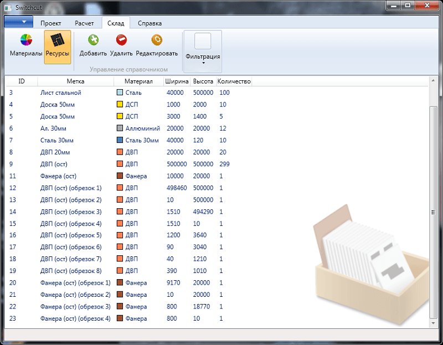Click the scrollbar up arrow
The image size is (443, 345).
pyautogui.click(x=433, y=81)
